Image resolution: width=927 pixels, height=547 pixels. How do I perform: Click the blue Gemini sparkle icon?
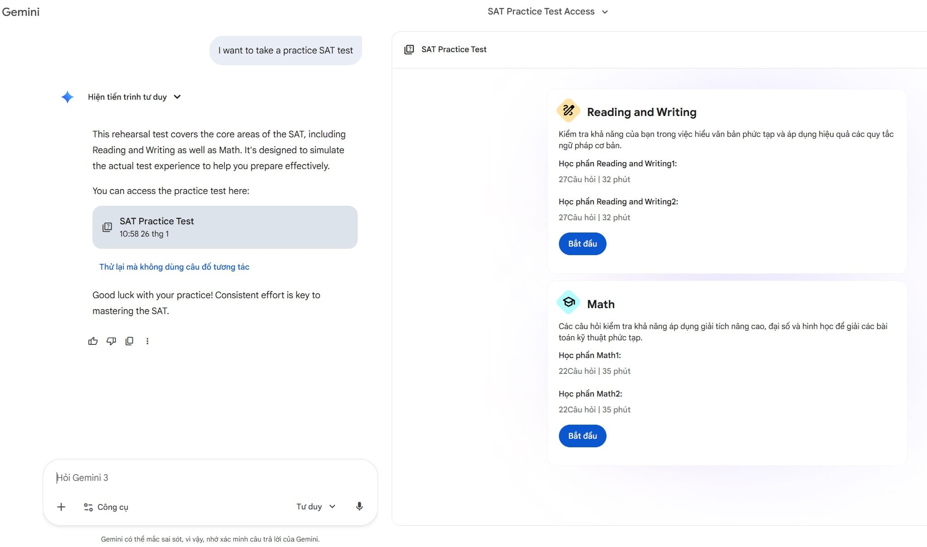68,97
